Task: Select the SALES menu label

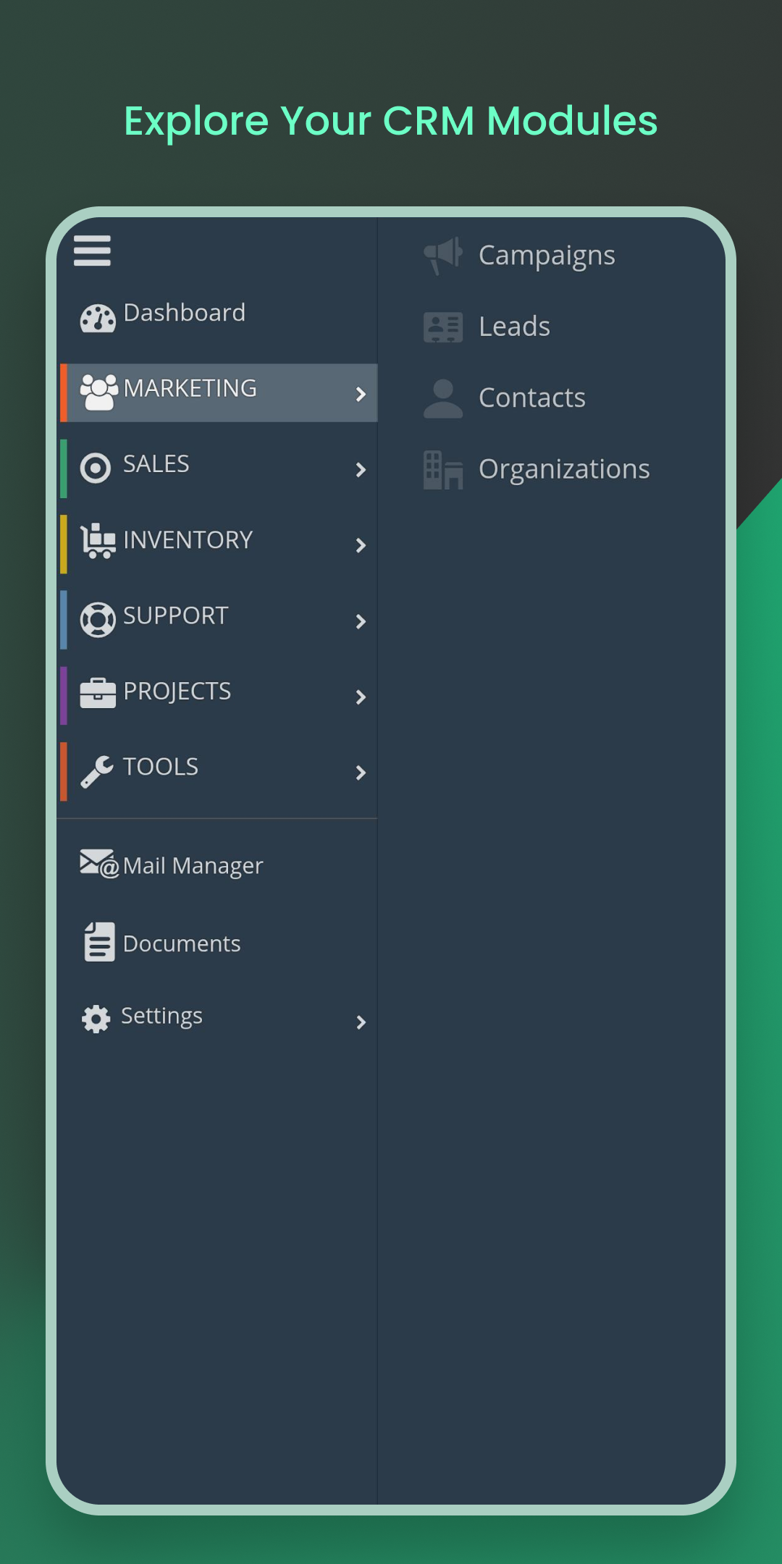Action: click(156, 464)
